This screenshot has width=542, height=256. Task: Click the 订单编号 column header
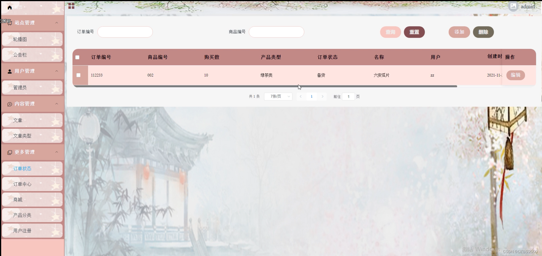coord(101,57)
